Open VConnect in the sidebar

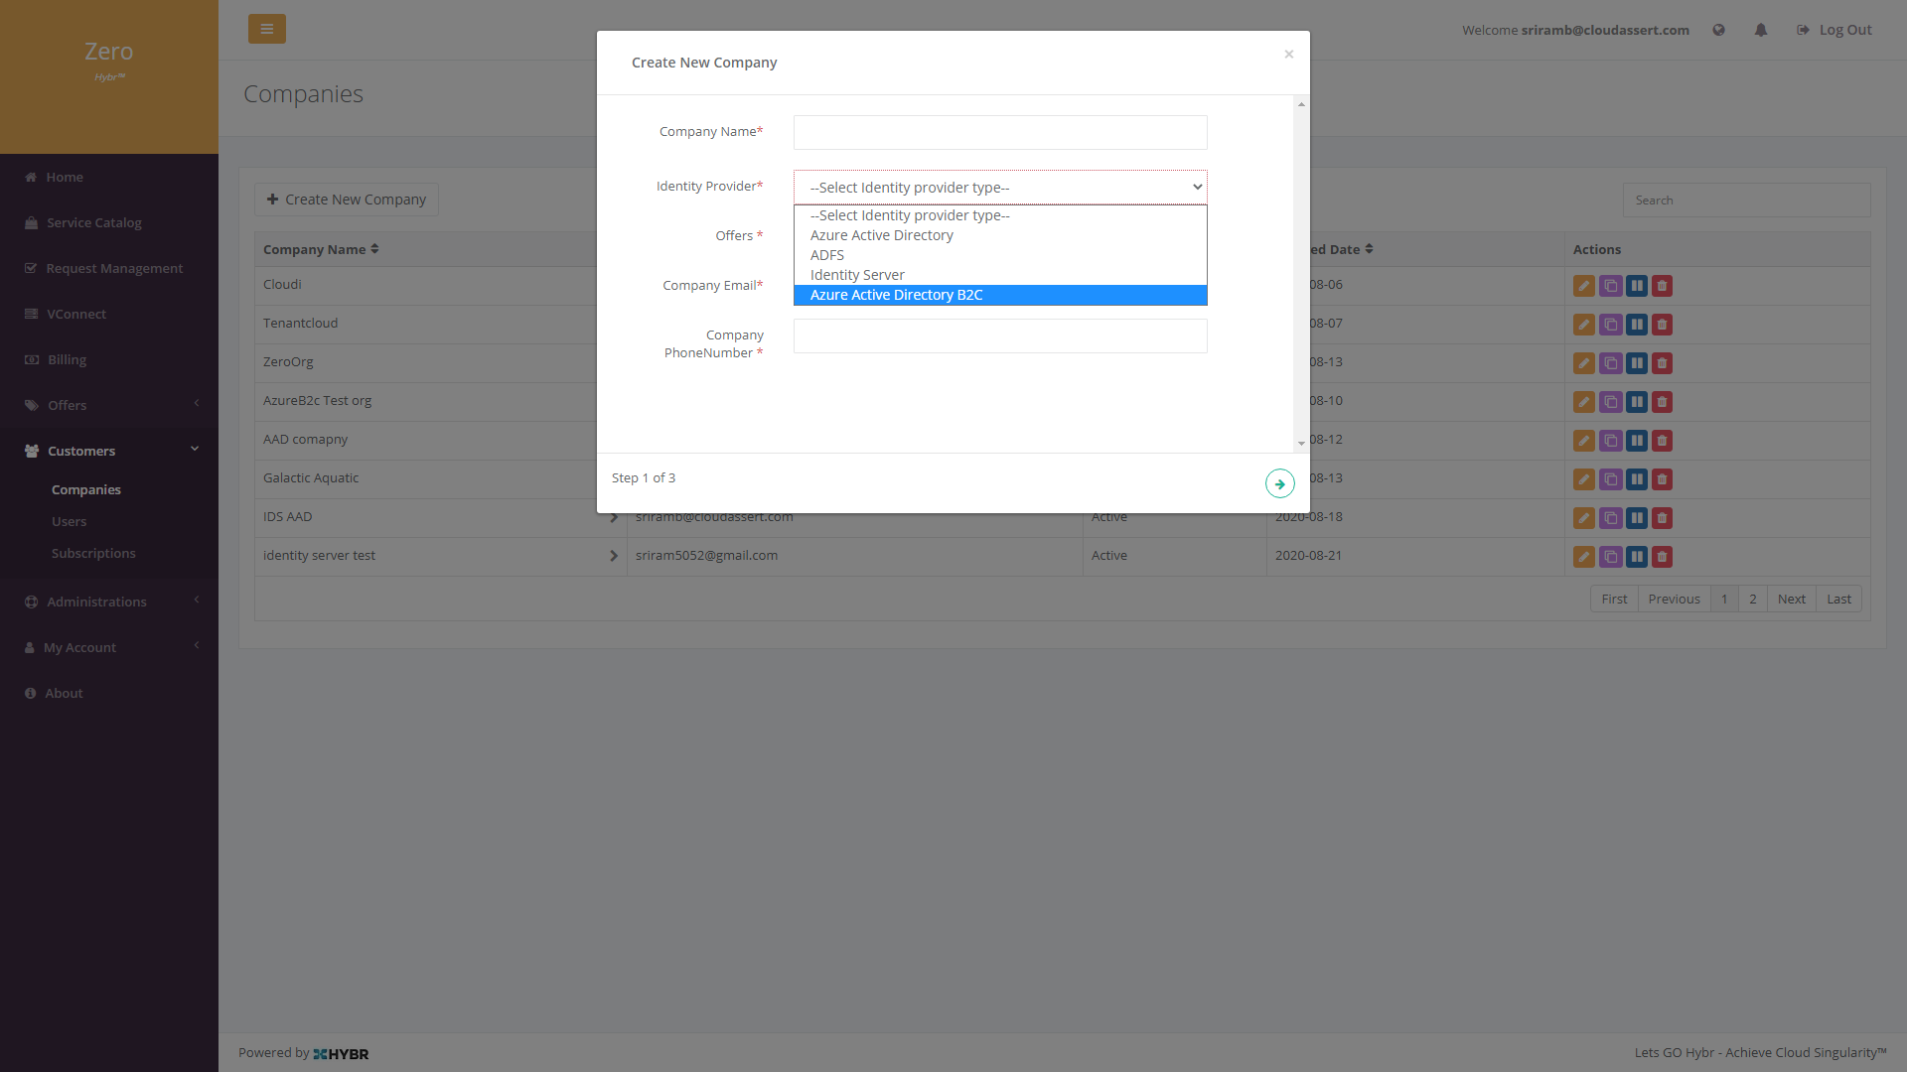click(x=109, y=314)
